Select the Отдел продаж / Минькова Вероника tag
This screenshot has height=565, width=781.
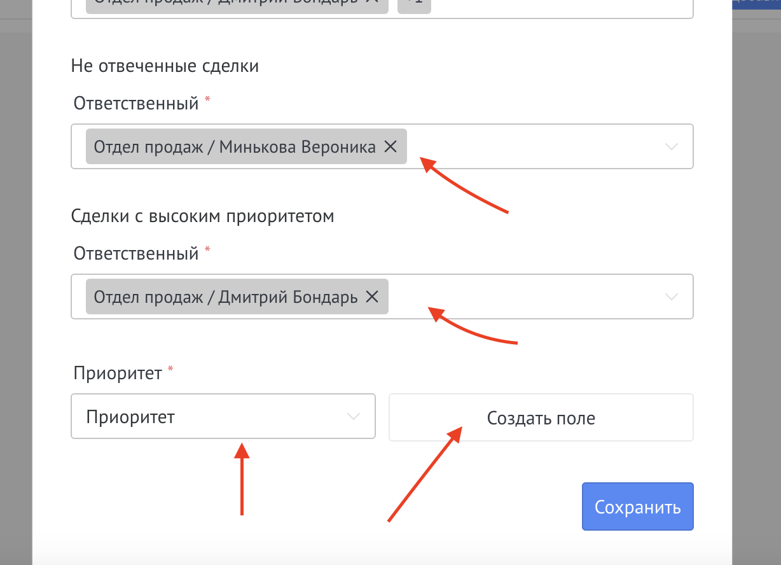[235, 147]
